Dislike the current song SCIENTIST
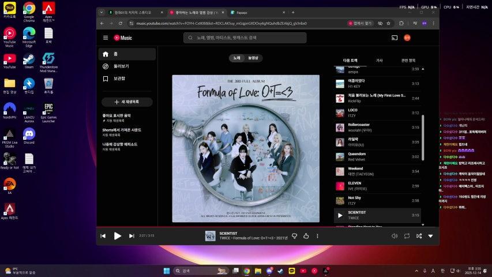 pyautogui.click(x=295, y=236)
